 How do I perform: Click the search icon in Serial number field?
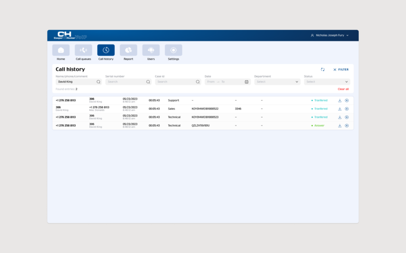148,81
